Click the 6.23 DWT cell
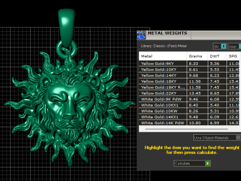 tap(217, 75)
